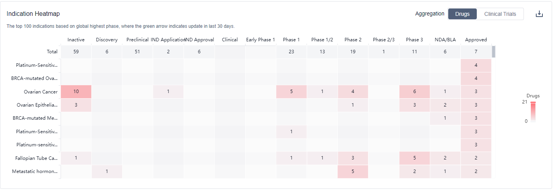This screenshot has height=190, width=554.
Task: Open Ovarian Cancer Inactive cell with 10
Action: (x=76, y=92)
